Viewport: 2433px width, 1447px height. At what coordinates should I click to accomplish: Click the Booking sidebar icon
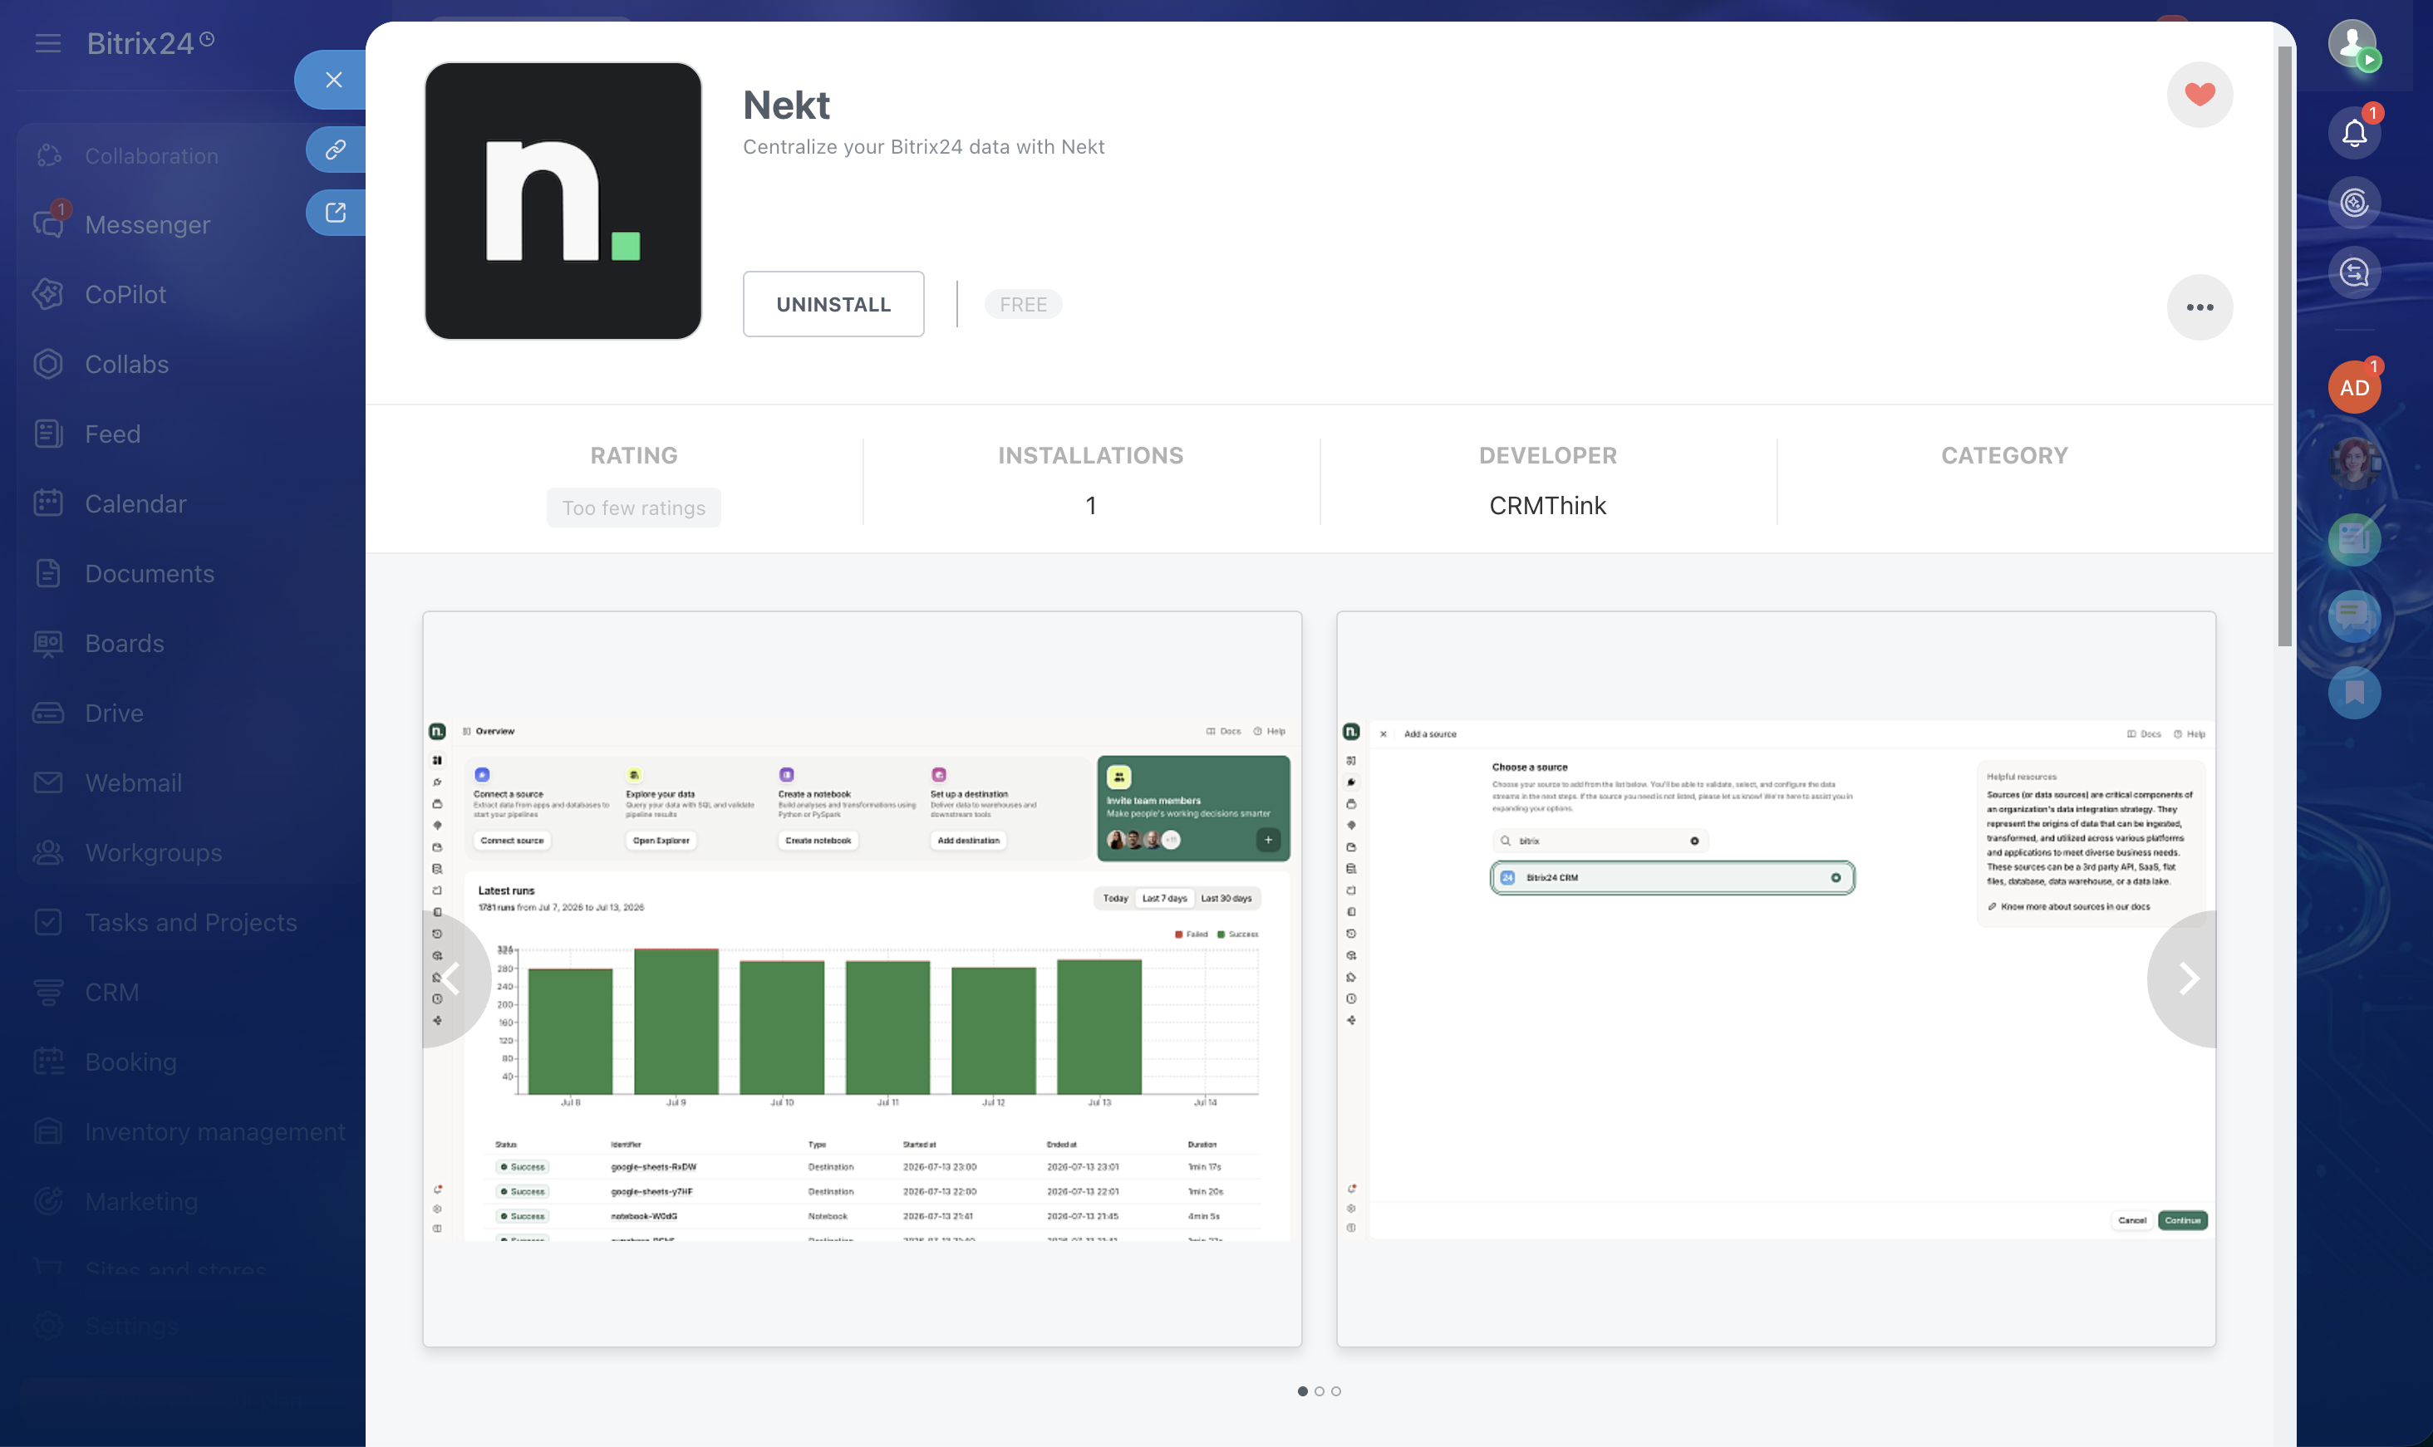(48, 1062)
